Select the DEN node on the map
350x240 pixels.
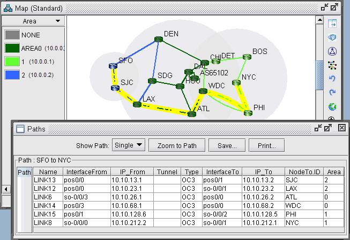pyautogui.click(x=158, y=39)
